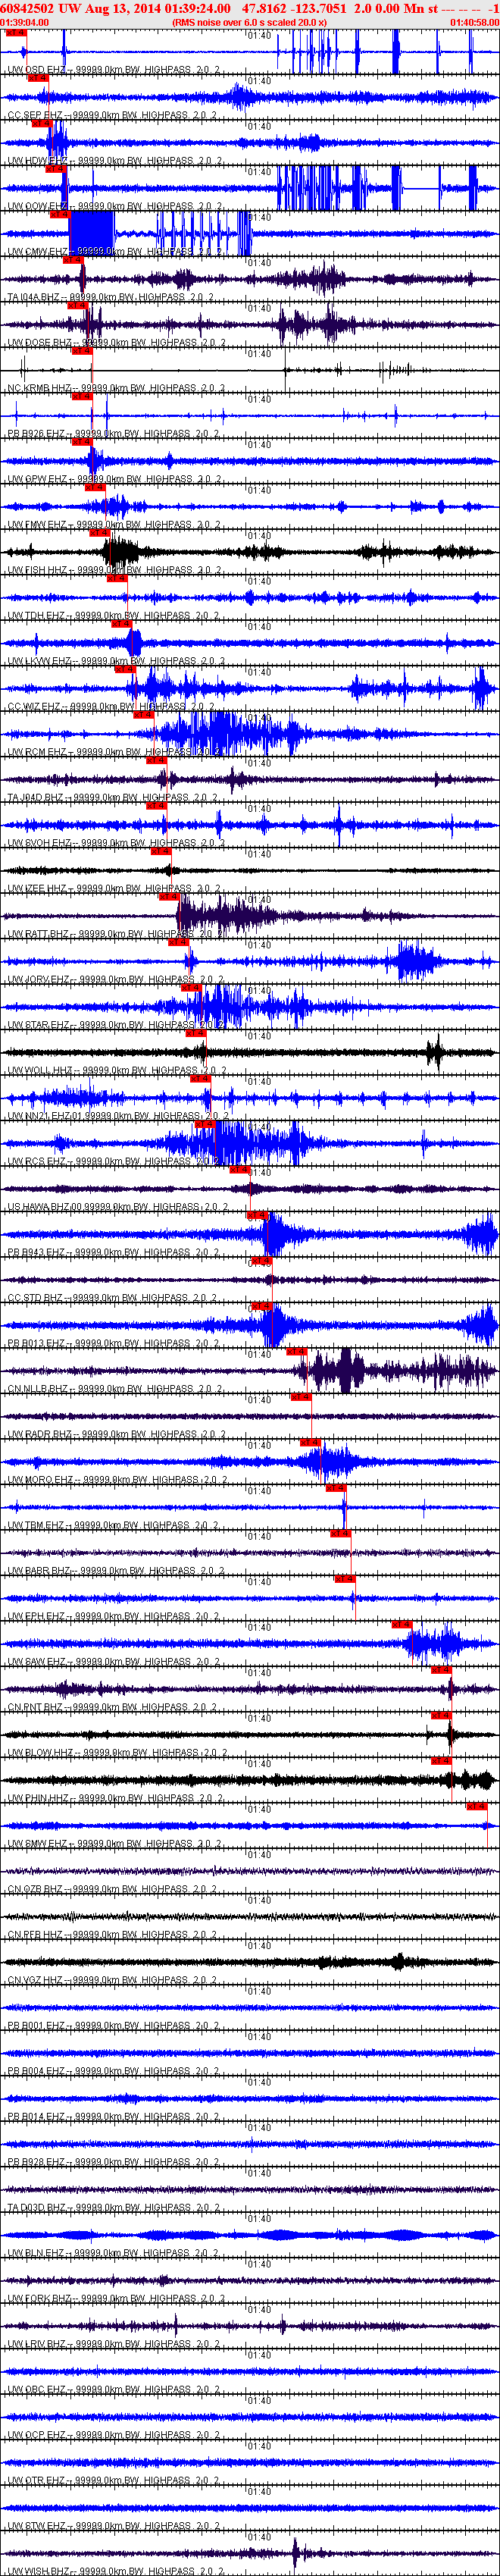
Task: Select the UW BLN EHZ trace label
Action: (113, 2254)
